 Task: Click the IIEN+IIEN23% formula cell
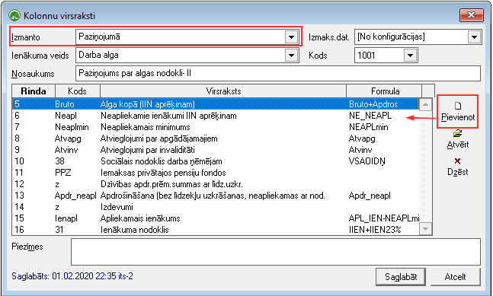point(375,230)
